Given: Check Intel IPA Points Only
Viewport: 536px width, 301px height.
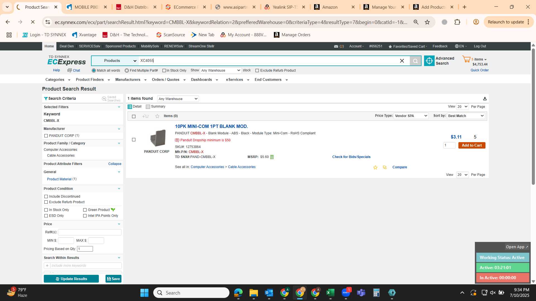Looking at the screenshot, I should [x=85, y=216].
